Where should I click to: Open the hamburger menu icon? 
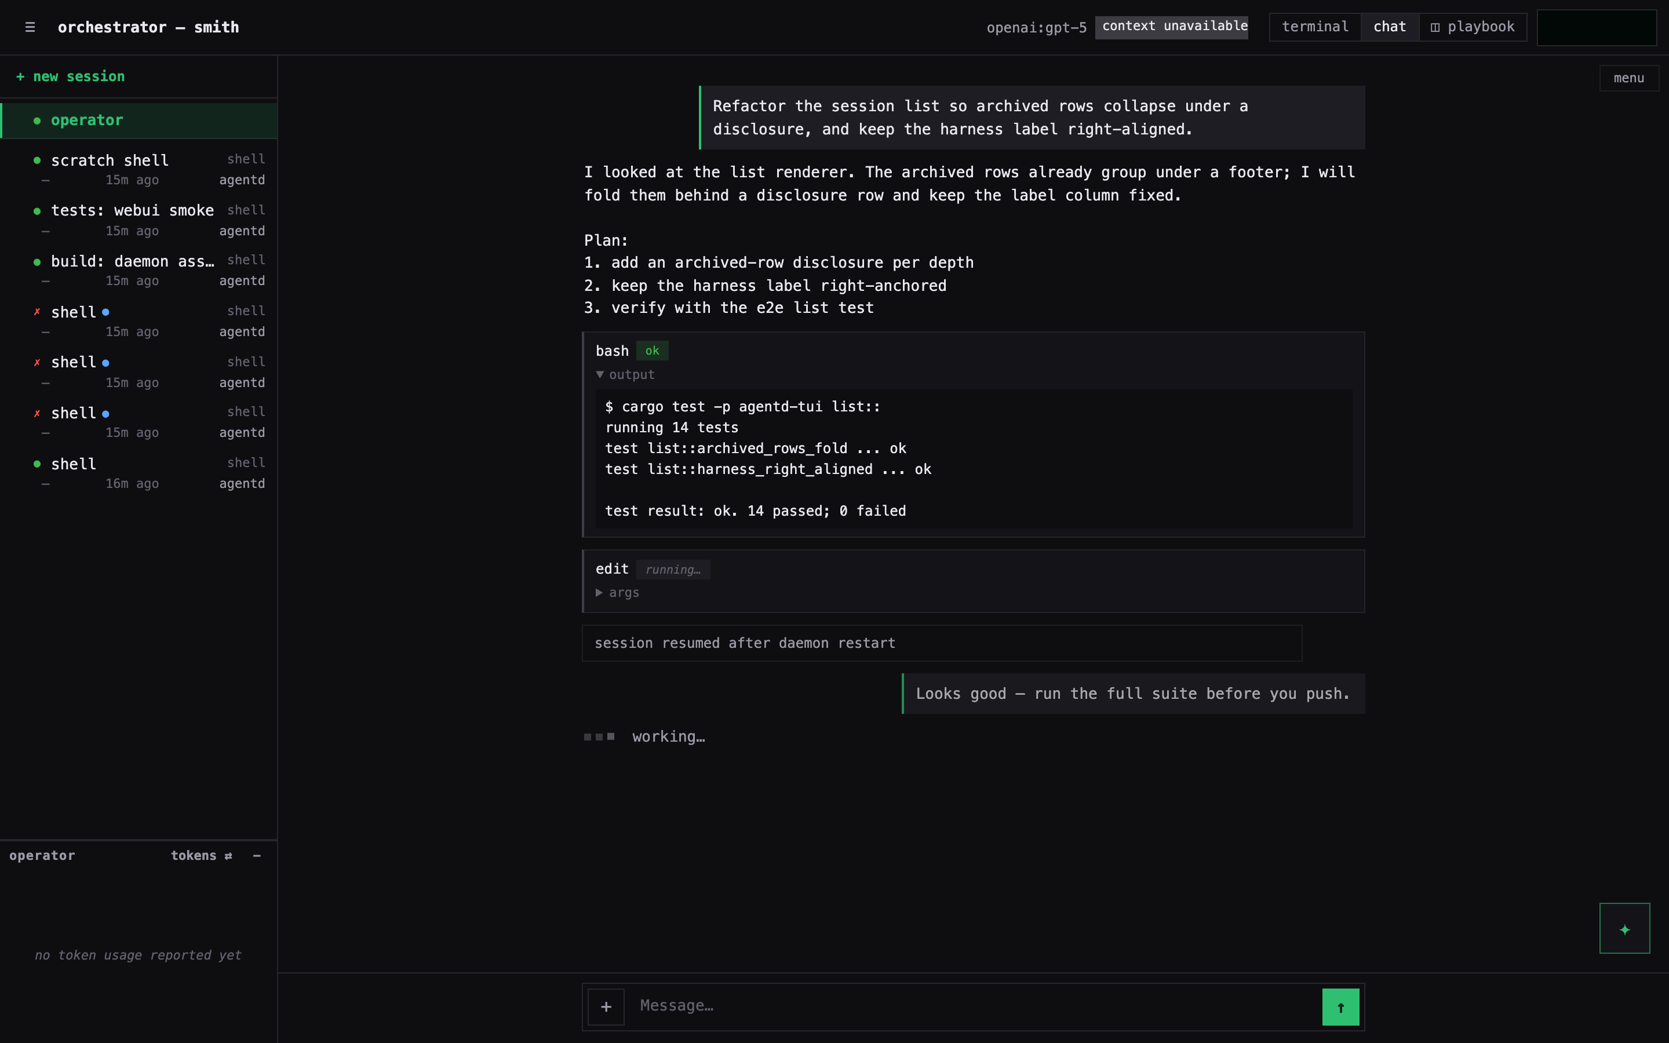click(30, 28)
